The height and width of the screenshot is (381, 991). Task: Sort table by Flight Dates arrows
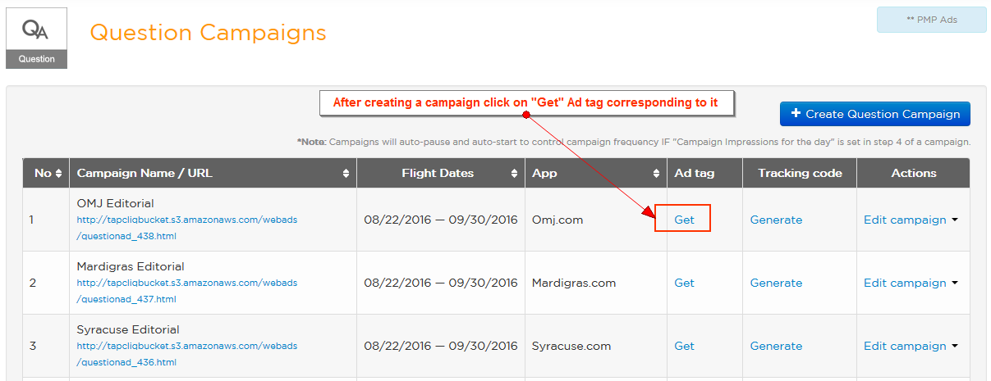pos(515,173)
